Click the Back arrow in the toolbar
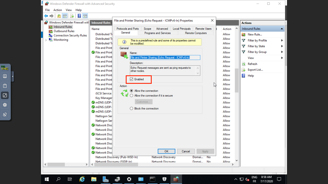The height and width of the screenshot is (184, 328). click(46, 16)
